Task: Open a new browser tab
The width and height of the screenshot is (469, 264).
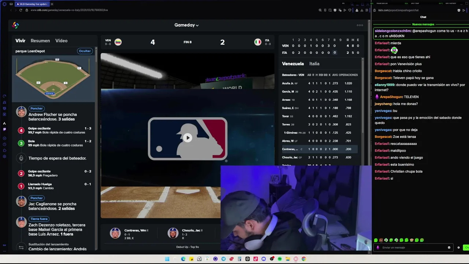Action: coord(52,4)
